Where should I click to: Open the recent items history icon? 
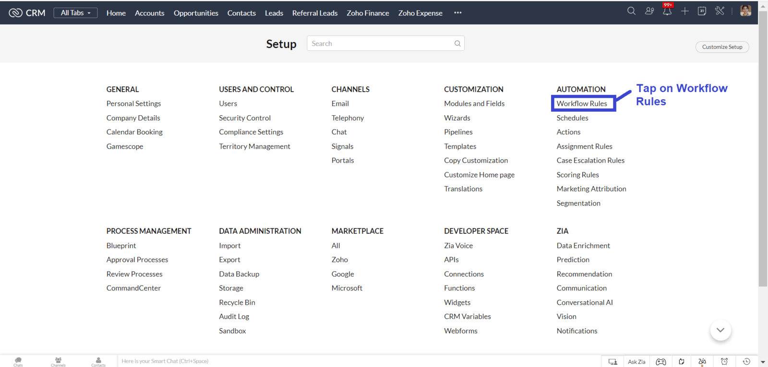click(746, 362)
